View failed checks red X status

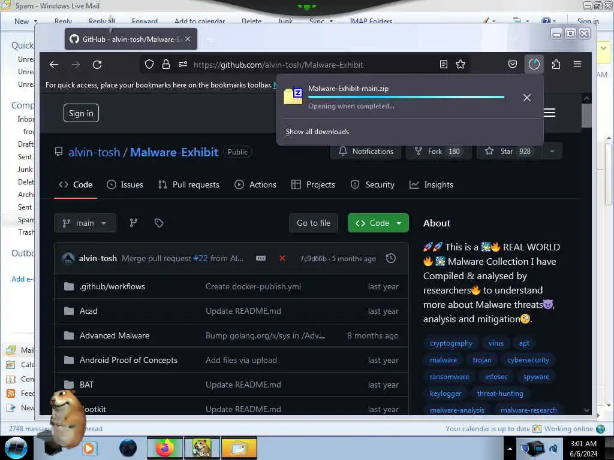[282, 258]
